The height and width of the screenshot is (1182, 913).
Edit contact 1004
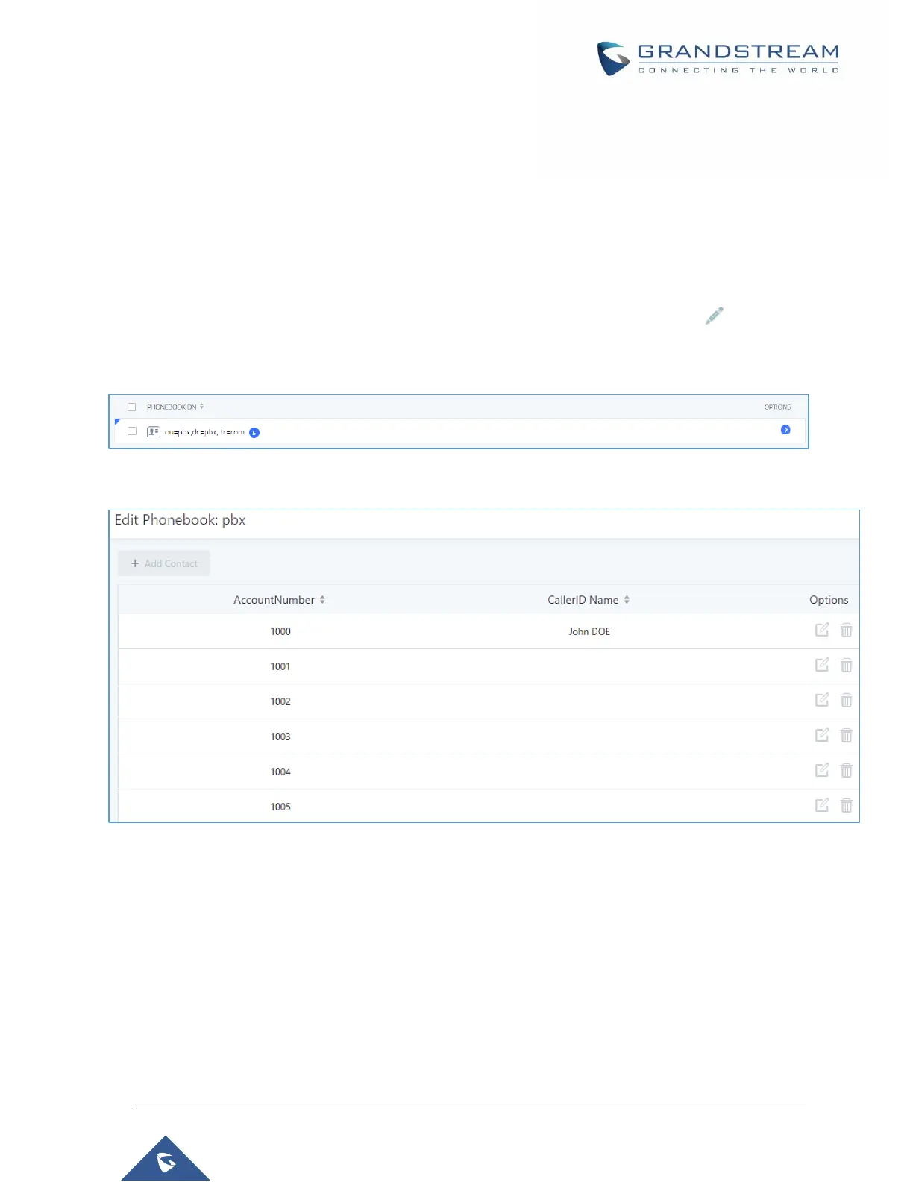tap(822, 770)
